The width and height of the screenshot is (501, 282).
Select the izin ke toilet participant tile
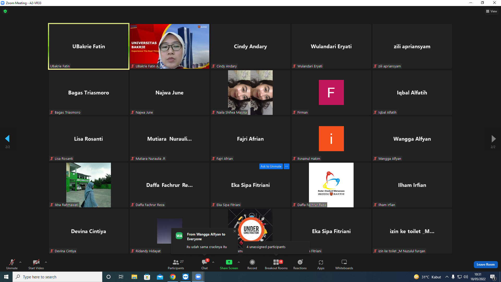412,231
